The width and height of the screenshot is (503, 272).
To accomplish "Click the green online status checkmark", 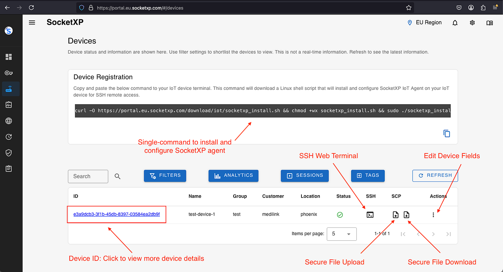I will coord(340,215).
